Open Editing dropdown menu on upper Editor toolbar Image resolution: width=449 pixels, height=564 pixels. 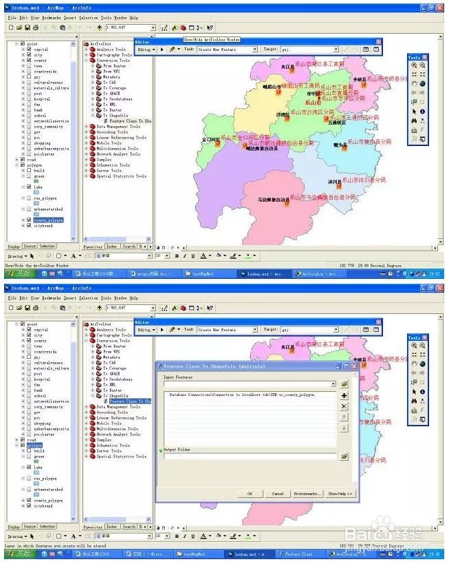146,50
